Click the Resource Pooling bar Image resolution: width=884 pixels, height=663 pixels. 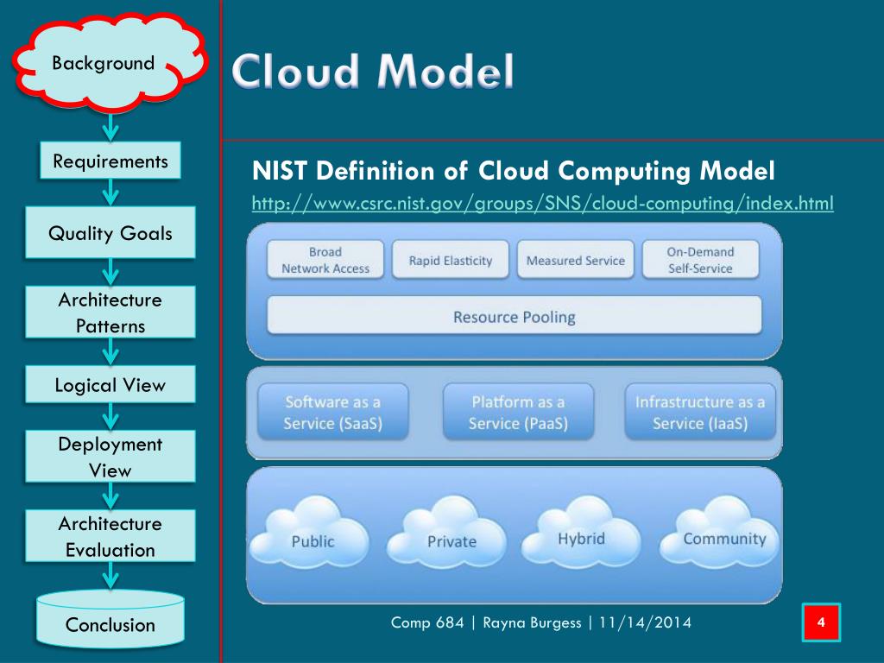515,316
